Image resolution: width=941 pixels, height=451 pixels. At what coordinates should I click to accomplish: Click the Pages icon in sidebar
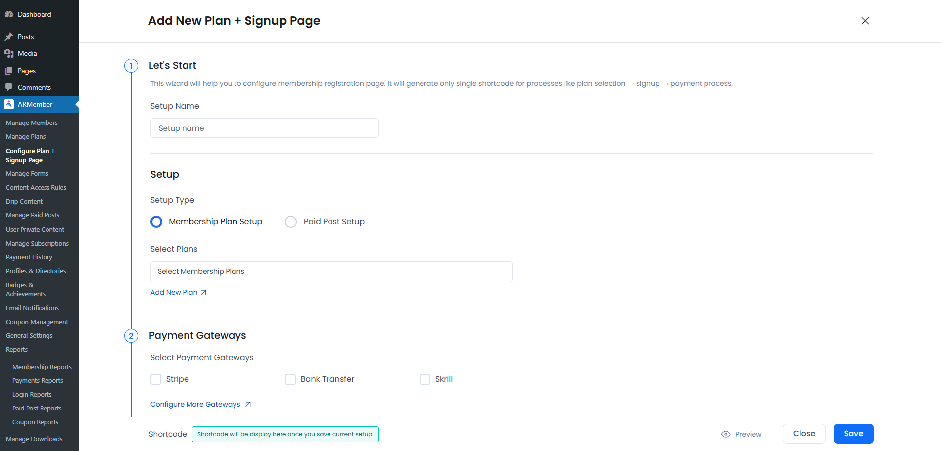point(9,71)
